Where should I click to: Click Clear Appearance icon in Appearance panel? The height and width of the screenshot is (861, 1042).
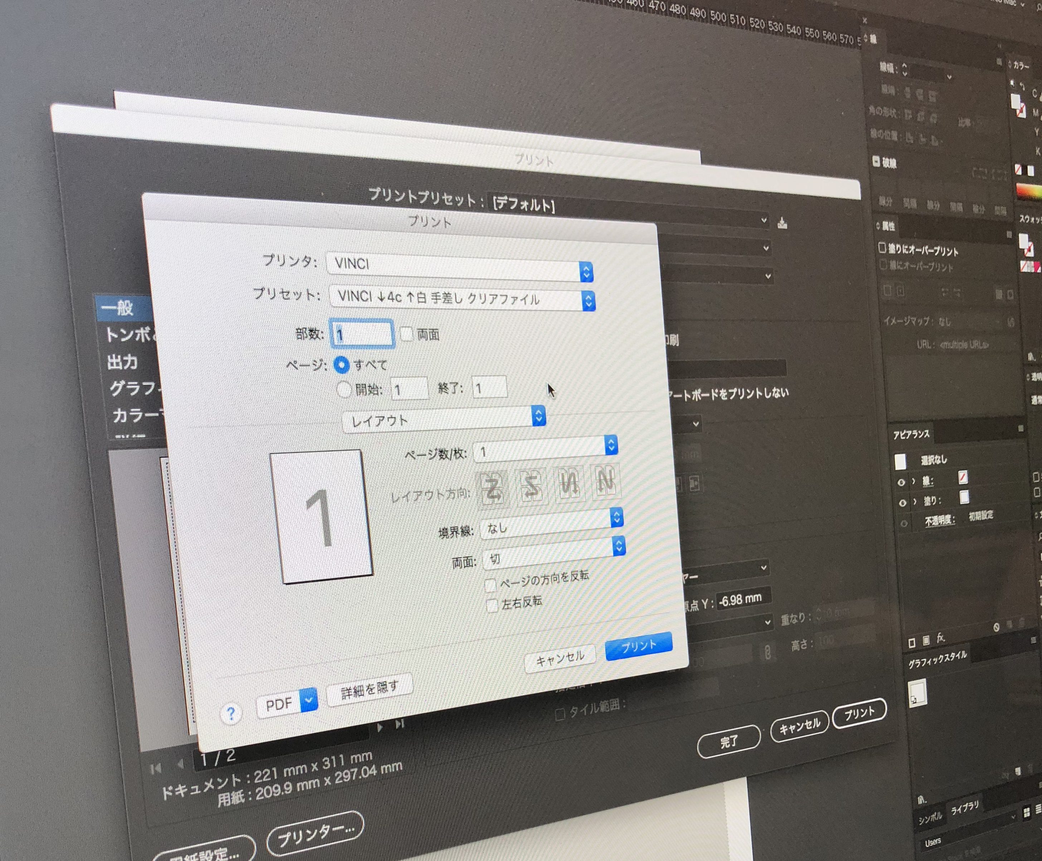point(996,627)
